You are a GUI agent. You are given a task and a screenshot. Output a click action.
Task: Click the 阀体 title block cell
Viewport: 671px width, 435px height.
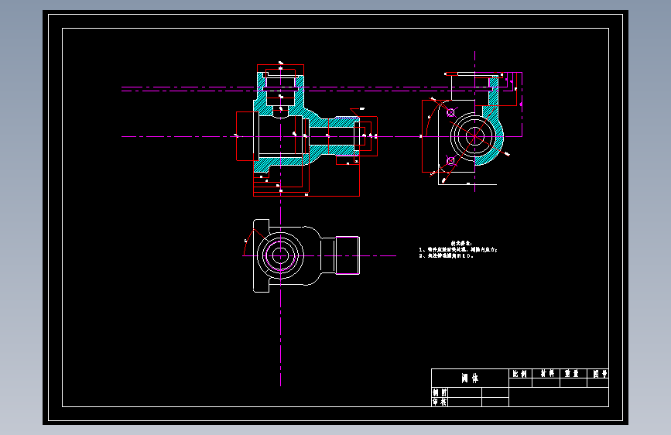pos(470,378)
